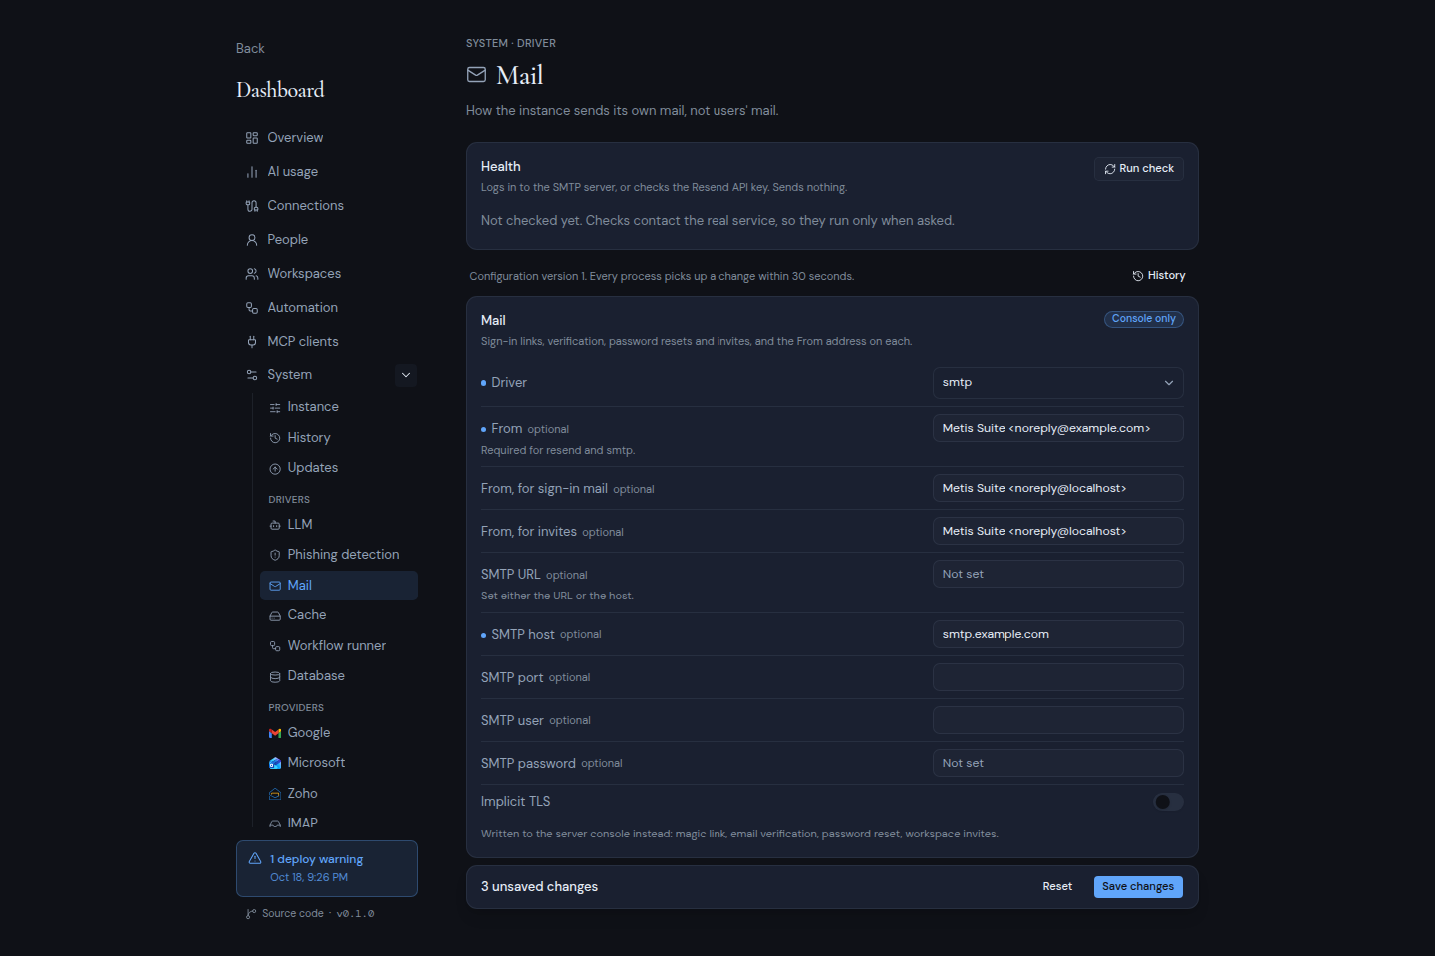The width and height of the screenshot is (1435, 956).
Task: Click the Workspaces group icon
Action: pos(252,274)
